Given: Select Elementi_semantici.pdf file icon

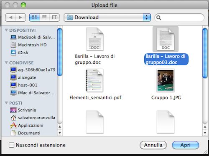Looking at the screenshot, I should pos(94,81).
